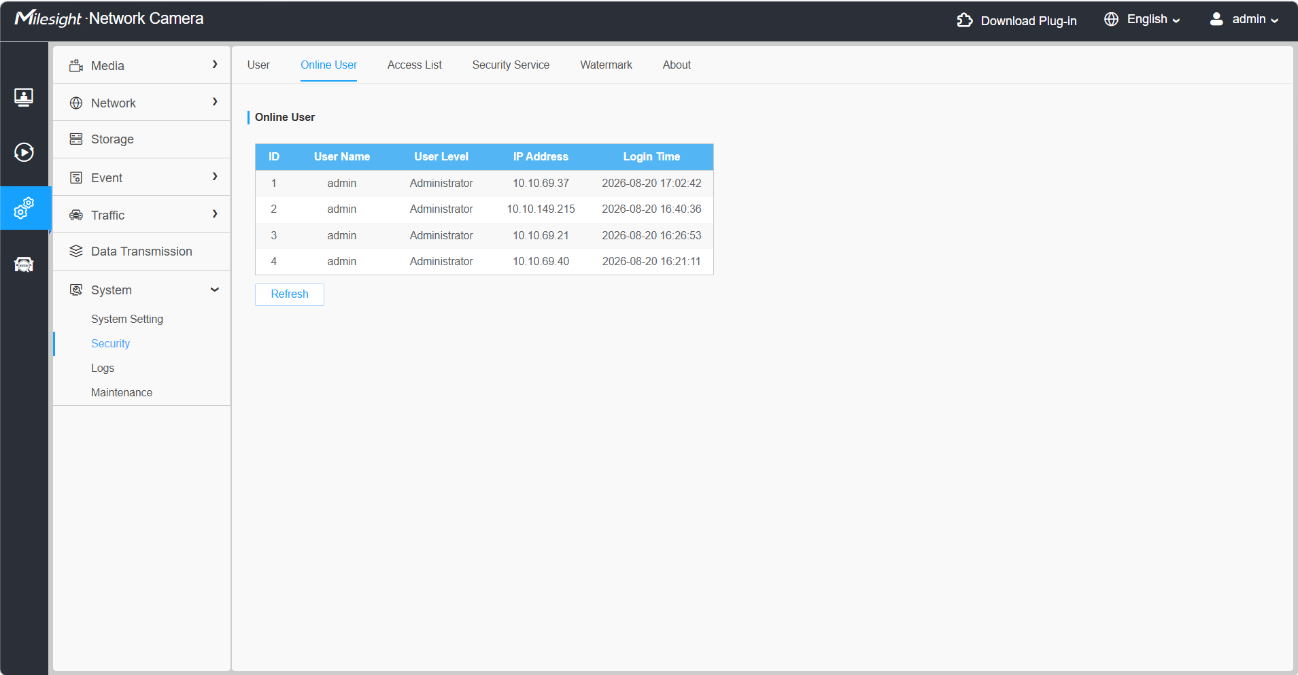Screen dimensions: 1298x675
Task: Click the admin user avatar icon
Action: (1216, 19)
